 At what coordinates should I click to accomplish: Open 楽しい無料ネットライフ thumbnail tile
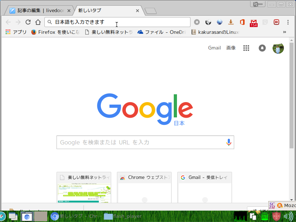pyautogui.click(x=84, y=187)
